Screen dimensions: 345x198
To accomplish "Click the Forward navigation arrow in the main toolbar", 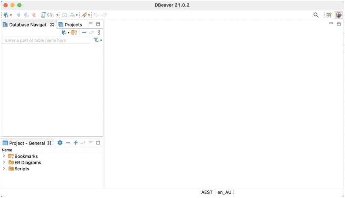I will [104, 15].
